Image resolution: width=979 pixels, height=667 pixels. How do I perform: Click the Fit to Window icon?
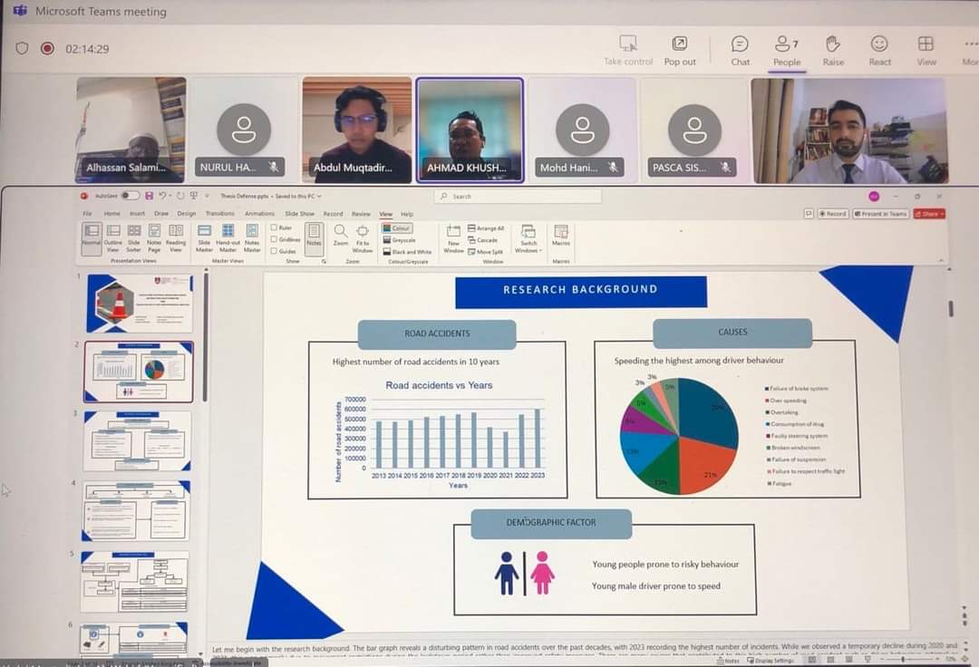click(363, 236)
